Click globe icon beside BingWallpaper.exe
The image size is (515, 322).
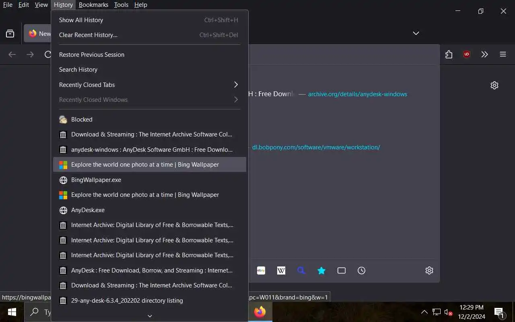(x=63, y=180)
